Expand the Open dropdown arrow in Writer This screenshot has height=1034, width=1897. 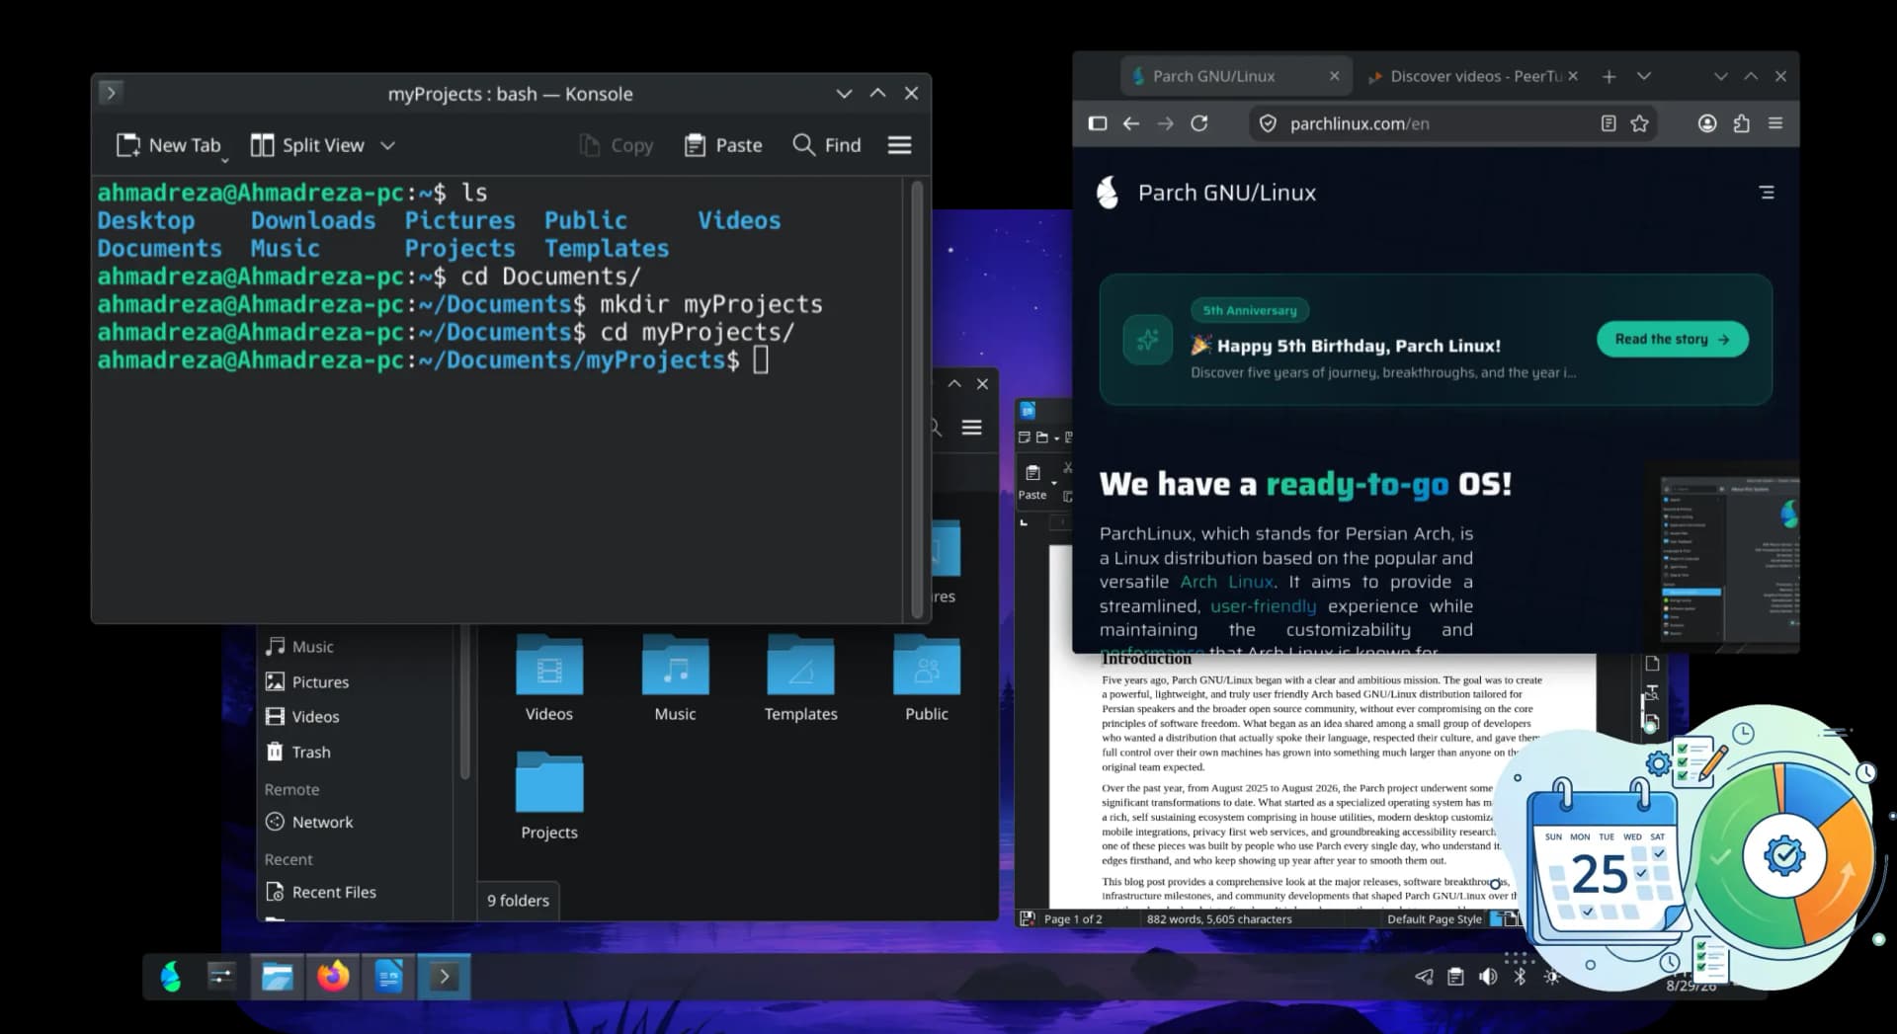pos(1056,438)
